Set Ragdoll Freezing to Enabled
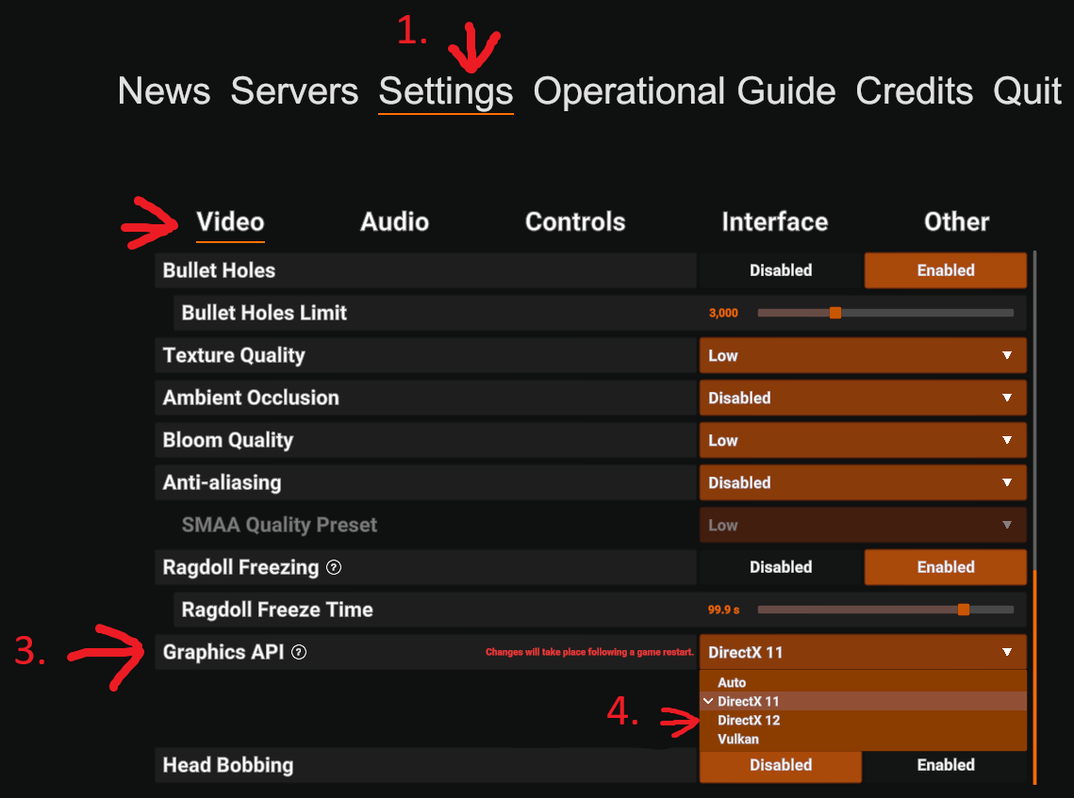Image resolution: width=1074 pixels, height=798 pixels. [945, 567]
